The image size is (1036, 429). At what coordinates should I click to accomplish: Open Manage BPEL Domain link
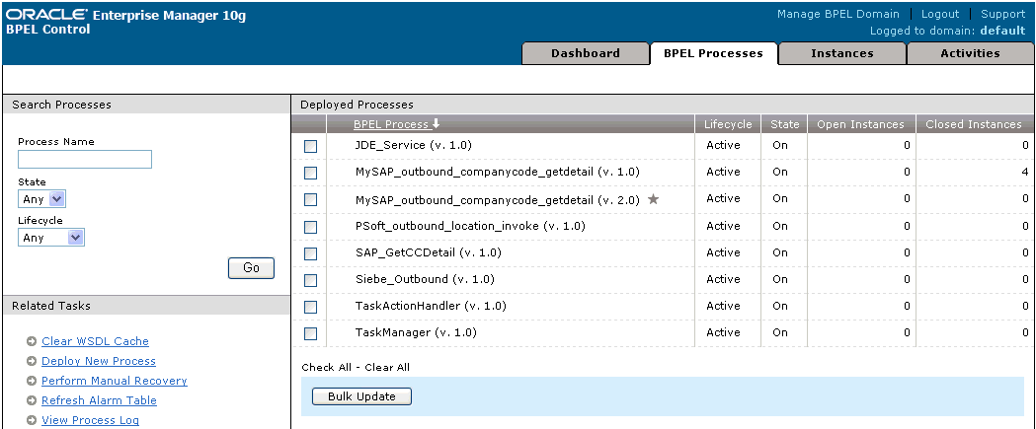(837, 14)
